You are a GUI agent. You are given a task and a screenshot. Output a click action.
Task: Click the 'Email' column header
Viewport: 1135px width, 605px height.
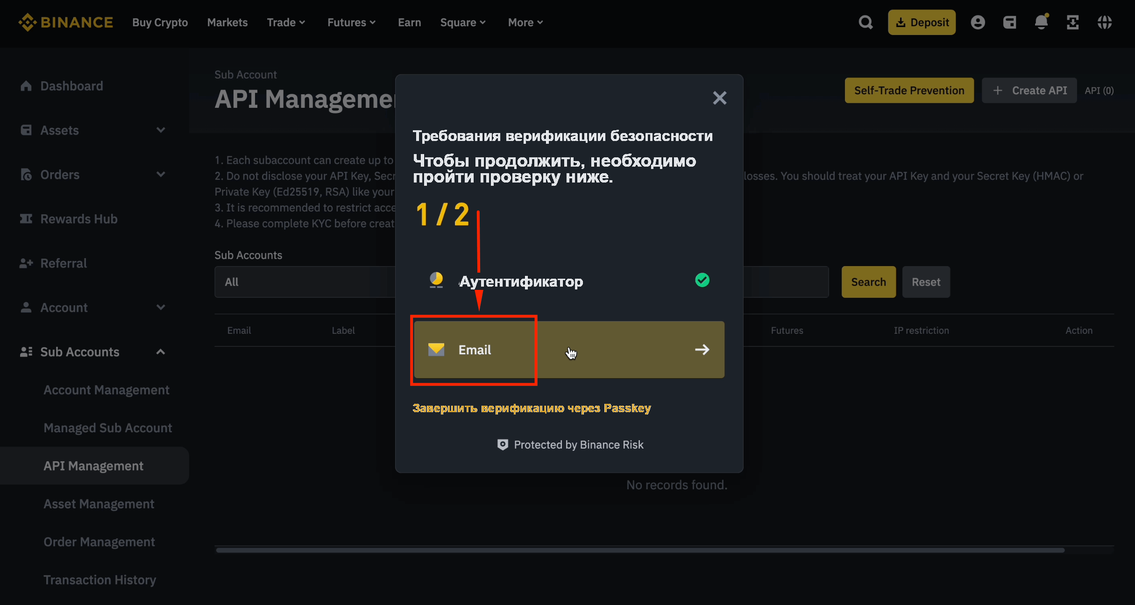pyautogui.click(x=239, y=331)
